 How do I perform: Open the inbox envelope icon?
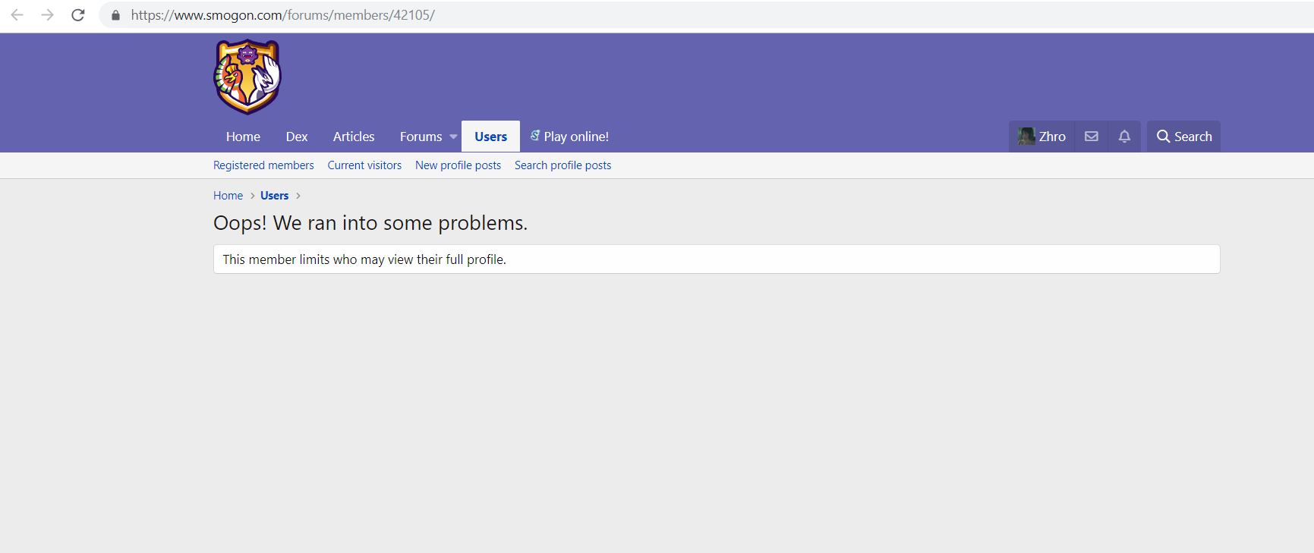[x=1092, y=137]
